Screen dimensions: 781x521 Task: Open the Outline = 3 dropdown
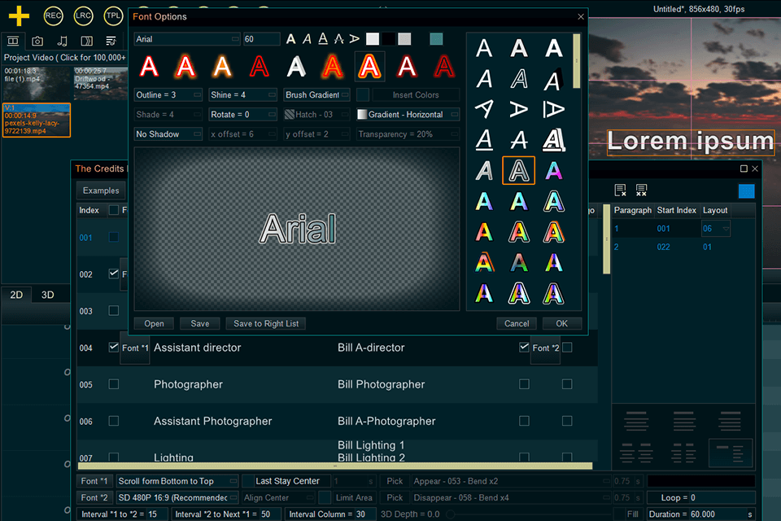168,94
